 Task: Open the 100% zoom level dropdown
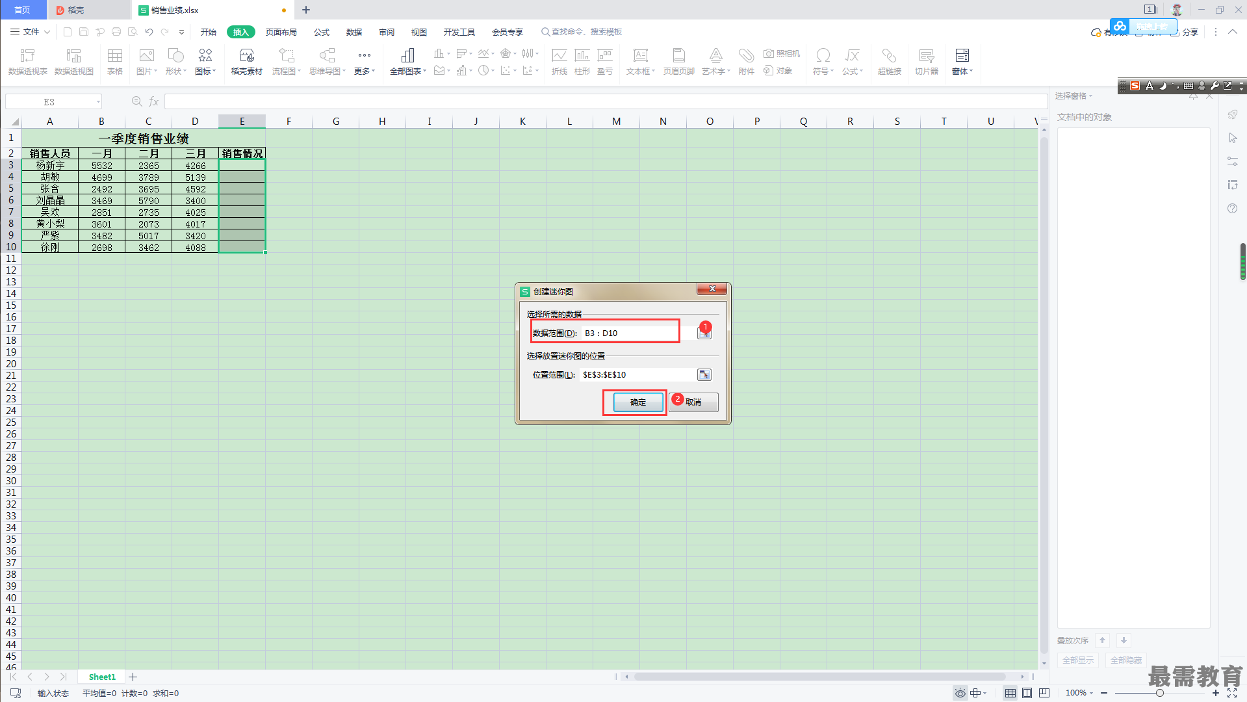coord(1079,693)
